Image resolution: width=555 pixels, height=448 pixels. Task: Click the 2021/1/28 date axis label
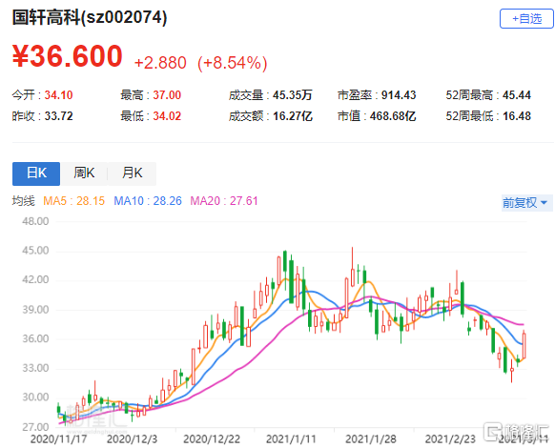pos(371,439)
